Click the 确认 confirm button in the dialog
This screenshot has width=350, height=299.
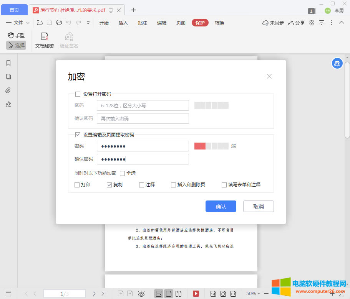[x=221, y=206]
